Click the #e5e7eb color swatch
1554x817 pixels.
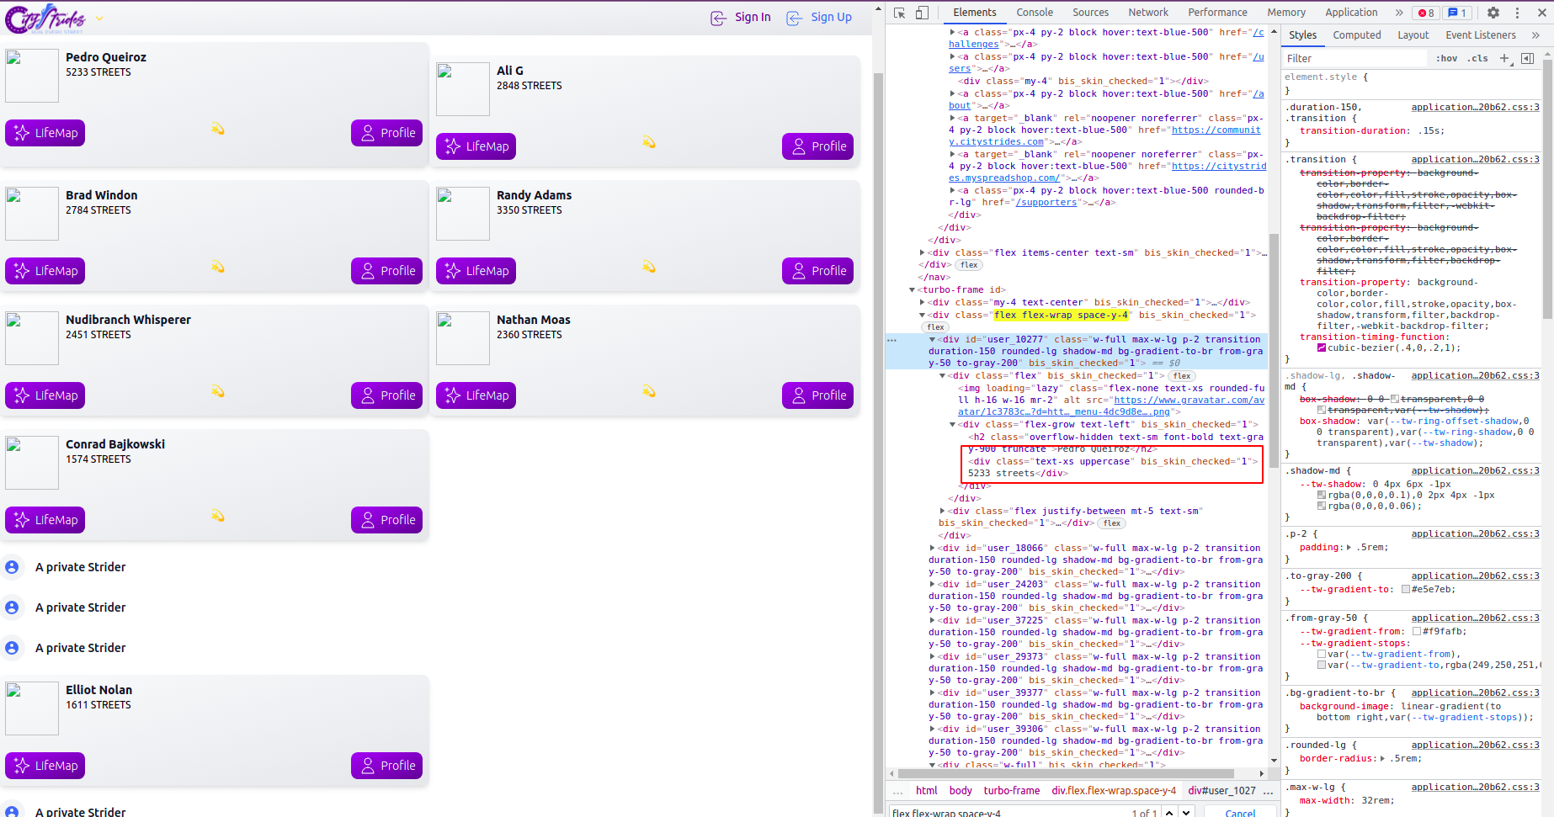pos(1406,589)
